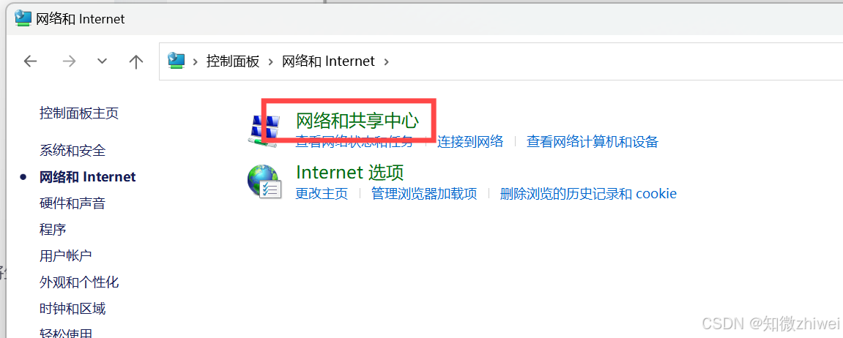Select 硬件和声音 in the sidebar
The height and width of the screenshot is (338, 843).
[x=73, y=203]
